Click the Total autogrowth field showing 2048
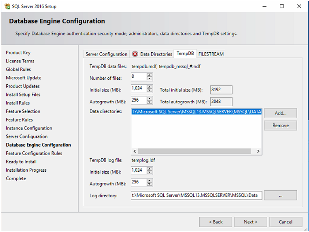This screenshot has width=309, height=232. point(221,102)
